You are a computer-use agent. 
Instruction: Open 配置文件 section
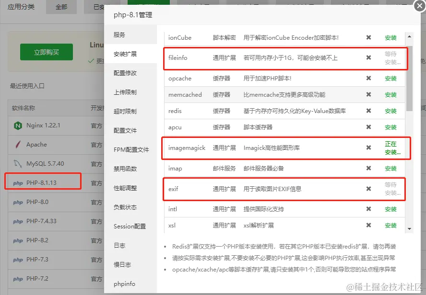coord(130,130)
